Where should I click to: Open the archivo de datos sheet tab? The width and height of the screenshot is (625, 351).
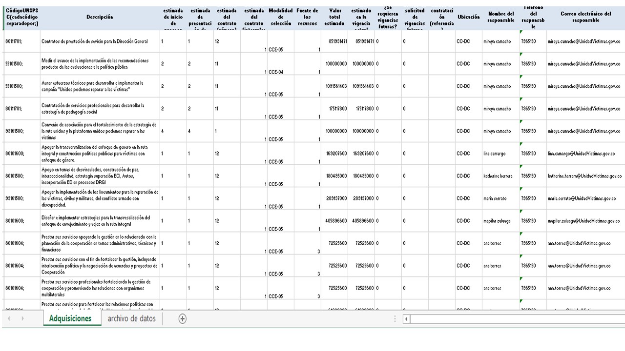131,319
